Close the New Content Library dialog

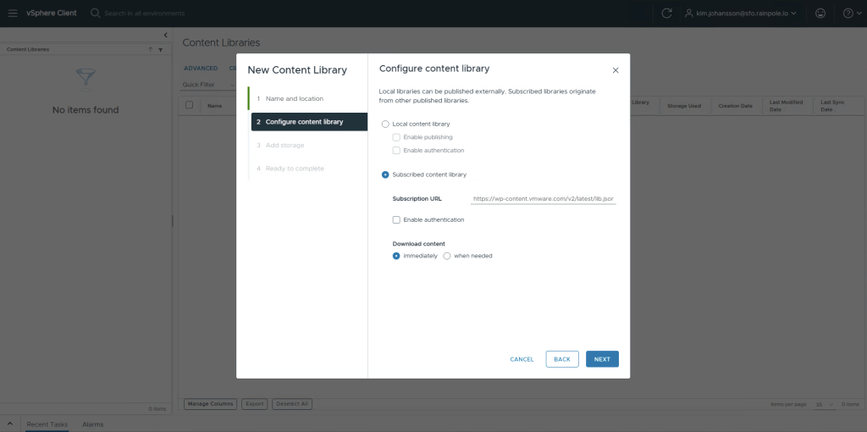click(x=616, y=70)
